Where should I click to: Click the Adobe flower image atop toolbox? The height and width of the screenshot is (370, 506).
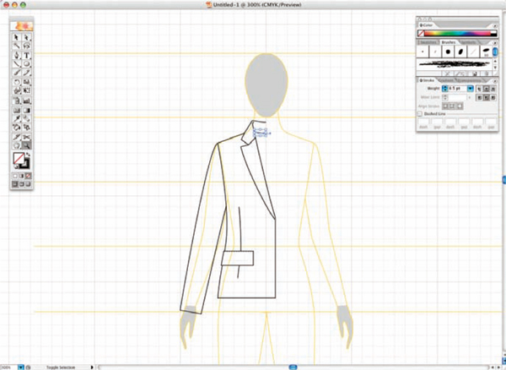[22, 26]
